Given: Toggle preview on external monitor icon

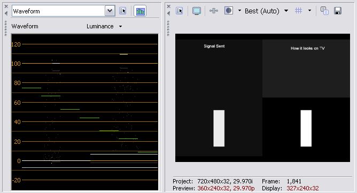Looking at the screenshot, I should [197, 11].
